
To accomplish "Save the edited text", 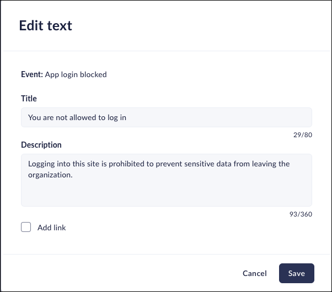I will click(296, 273).
